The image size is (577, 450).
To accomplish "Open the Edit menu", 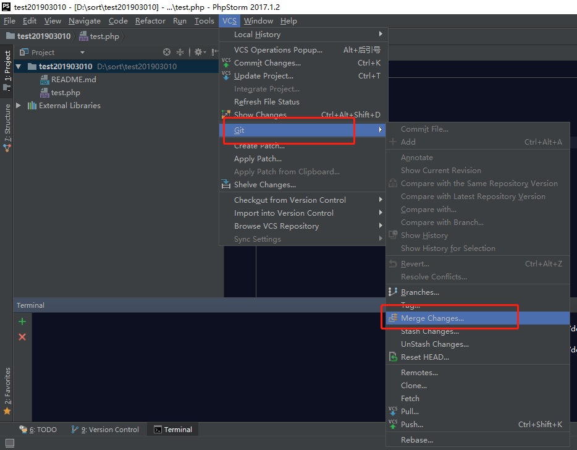I will pyautogui.click(x=30, y=21).
